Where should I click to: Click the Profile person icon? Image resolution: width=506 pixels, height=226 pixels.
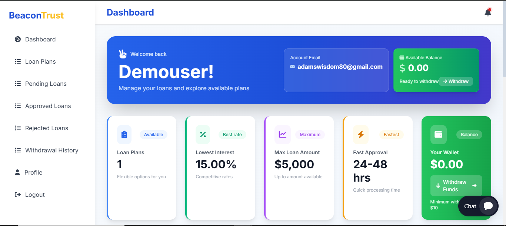point(17,172)
